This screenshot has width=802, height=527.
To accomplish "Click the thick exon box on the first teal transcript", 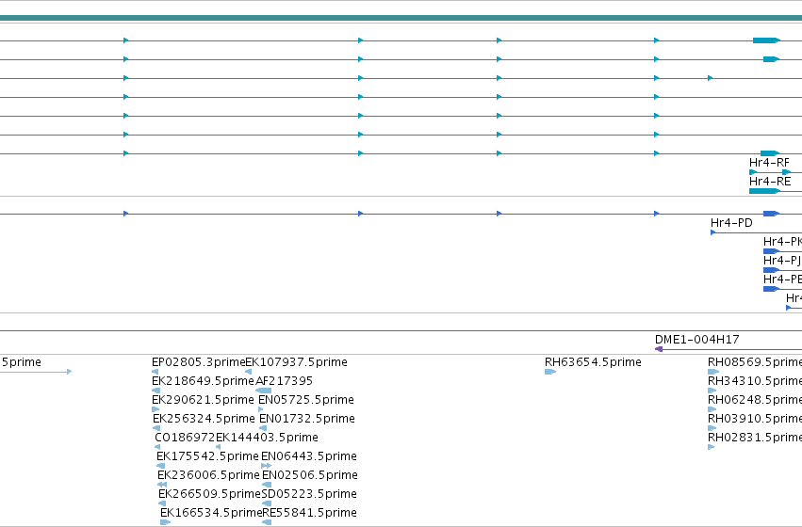I will (765, 40).
